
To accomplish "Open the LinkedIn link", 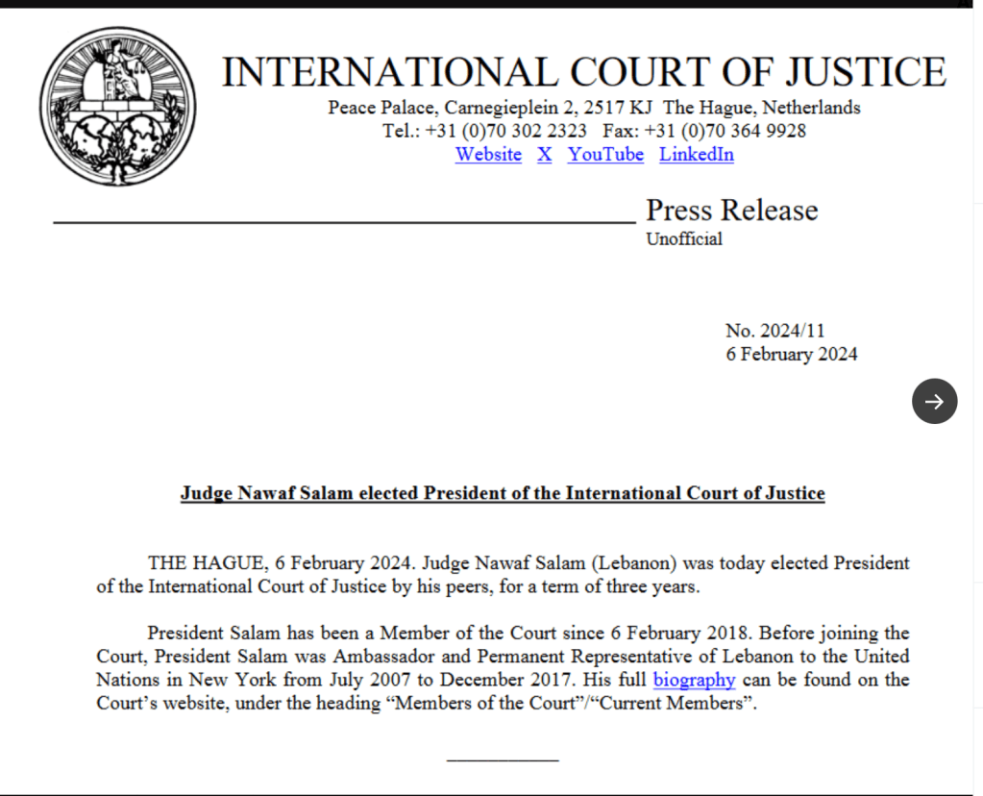I will coord(696,155).
